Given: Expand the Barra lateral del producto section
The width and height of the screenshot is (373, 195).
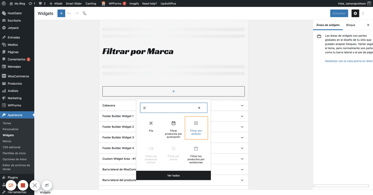Looking at the screenshot, I should [x=242, y=180].
